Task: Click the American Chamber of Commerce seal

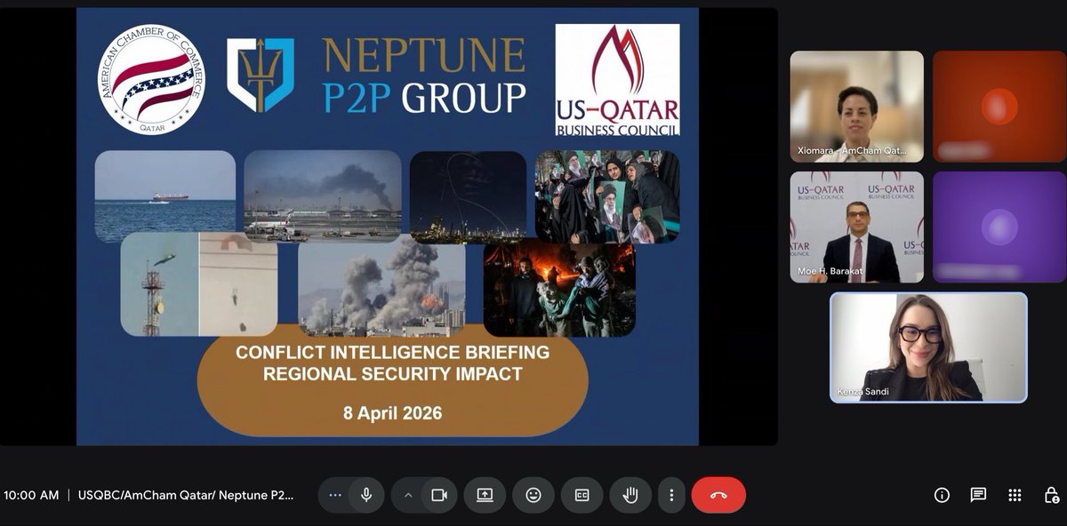Action: coord(151,81)
